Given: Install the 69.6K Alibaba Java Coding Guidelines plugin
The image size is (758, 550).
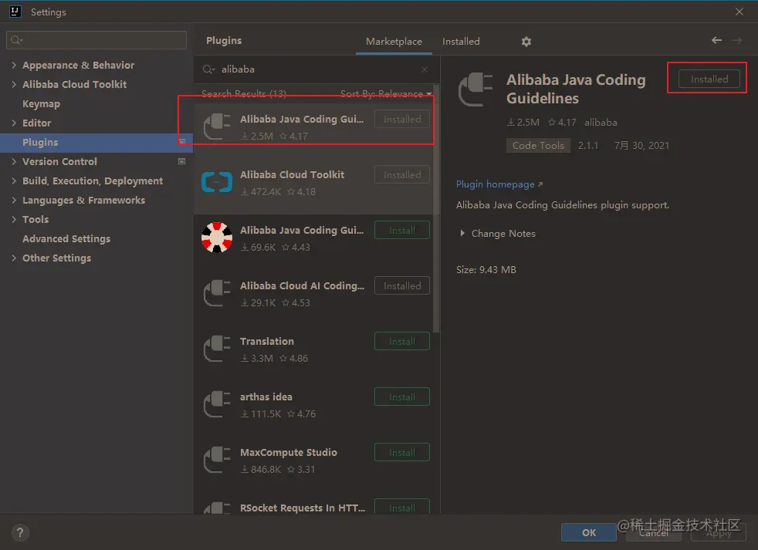Looking at the screenshot, I should pos(401,230).
